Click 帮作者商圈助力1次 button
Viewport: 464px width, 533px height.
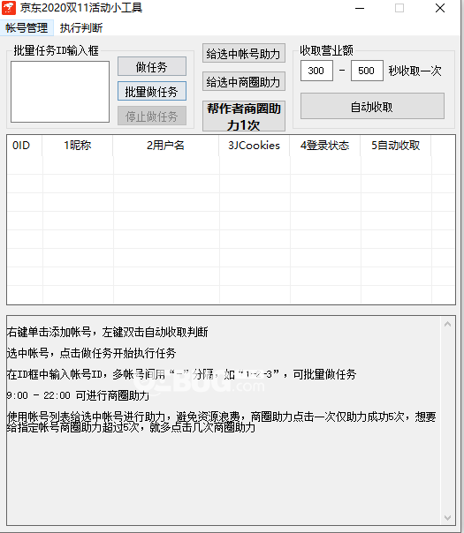coord(244,116)
